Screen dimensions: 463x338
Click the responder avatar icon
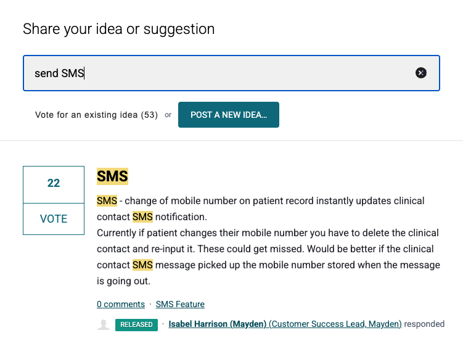(104, 324)
